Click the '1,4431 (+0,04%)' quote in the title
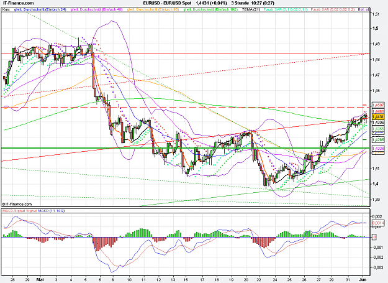Viewport: 388px width, 283px height. pyautogui.click(x=211, y=3)
